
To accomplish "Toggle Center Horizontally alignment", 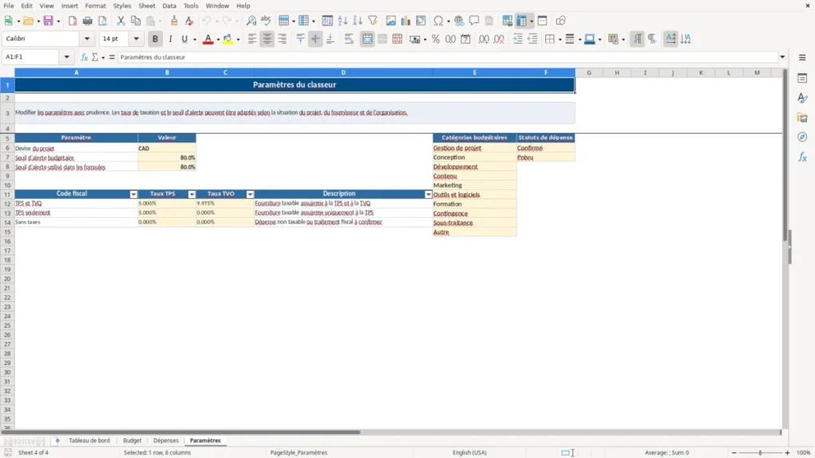I will (267, 39).
